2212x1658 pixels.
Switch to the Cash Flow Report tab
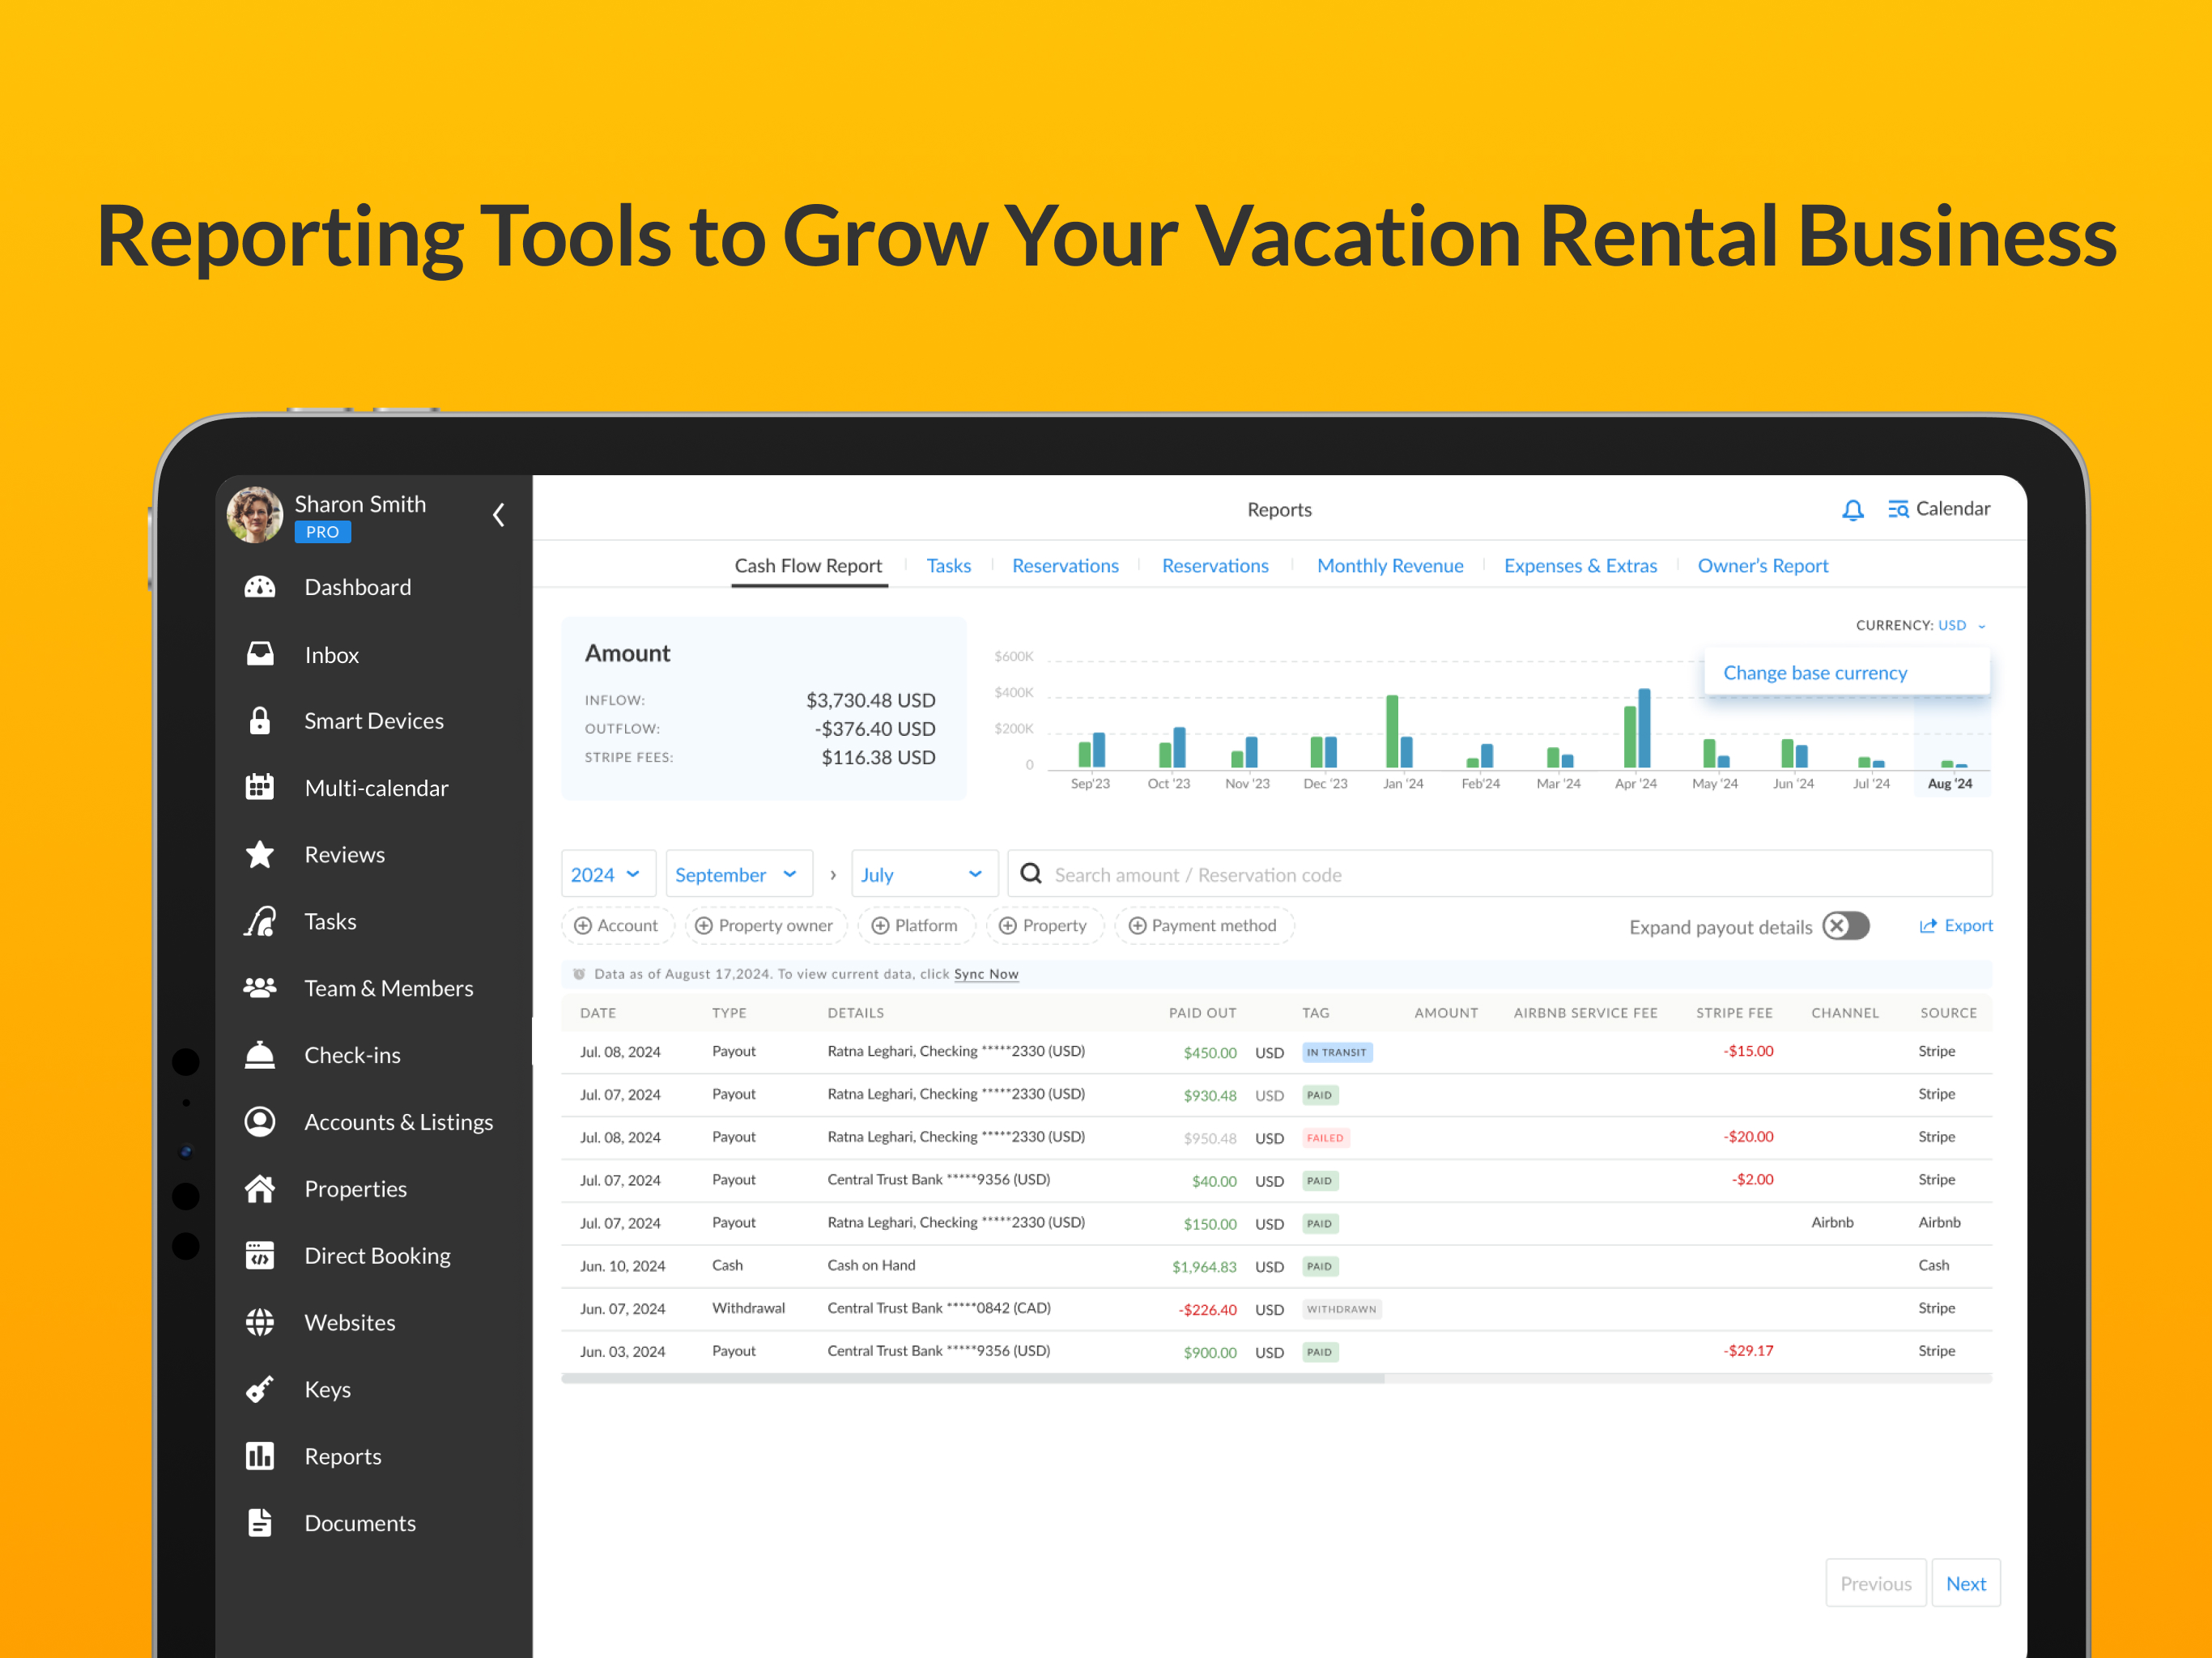pyautogui.click(x=808, y=566)
